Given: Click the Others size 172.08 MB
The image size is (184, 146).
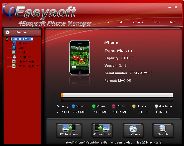Looking at the screenshot, I should coord(142,112).
